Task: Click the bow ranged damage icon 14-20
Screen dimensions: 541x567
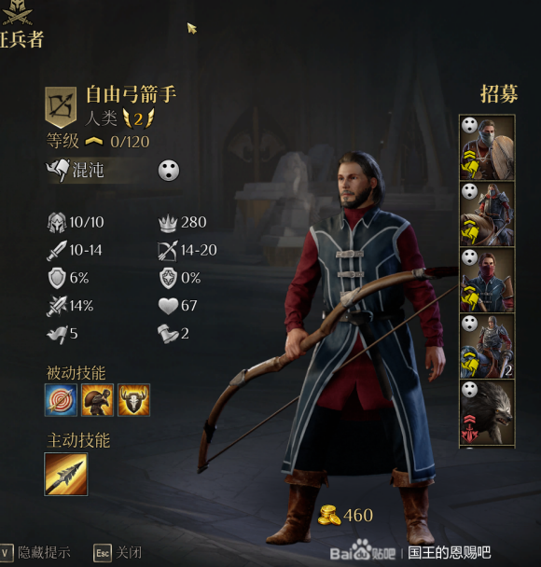Action: click(168, 251)
